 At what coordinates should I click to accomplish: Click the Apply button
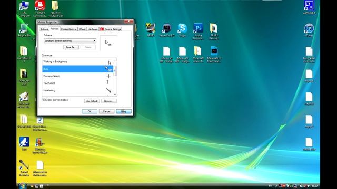(124, 111)
